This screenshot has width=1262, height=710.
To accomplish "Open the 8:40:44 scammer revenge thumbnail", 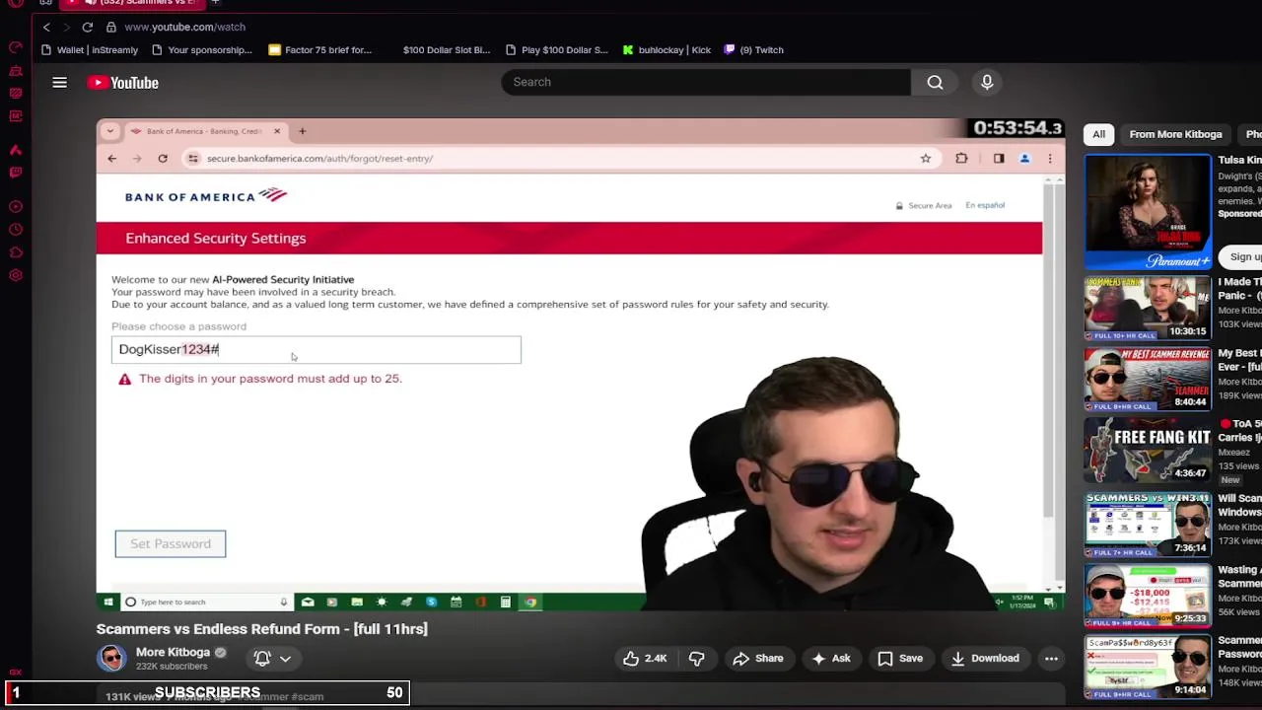I will pos(1148,380).
